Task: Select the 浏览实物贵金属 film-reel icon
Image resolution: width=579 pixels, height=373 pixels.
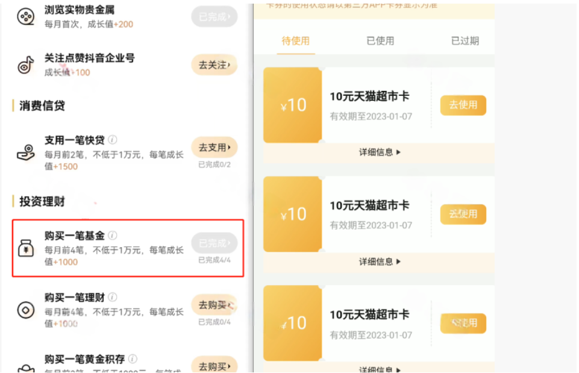Action: point(25,16)
